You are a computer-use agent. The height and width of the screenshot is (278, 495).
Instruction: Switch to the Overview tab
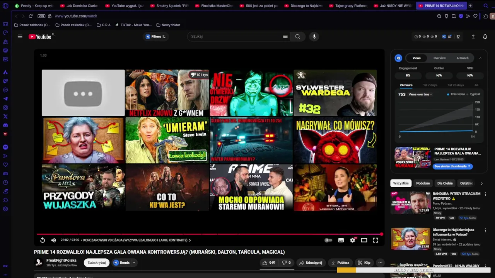[439, 58]
